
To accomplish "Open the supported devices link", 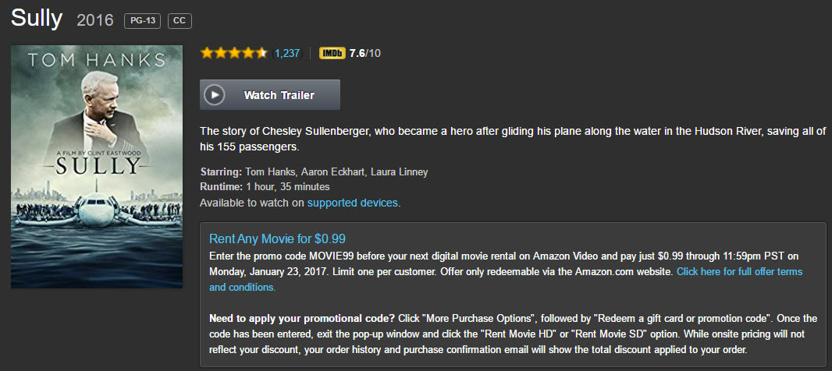I will click(353, 203).
